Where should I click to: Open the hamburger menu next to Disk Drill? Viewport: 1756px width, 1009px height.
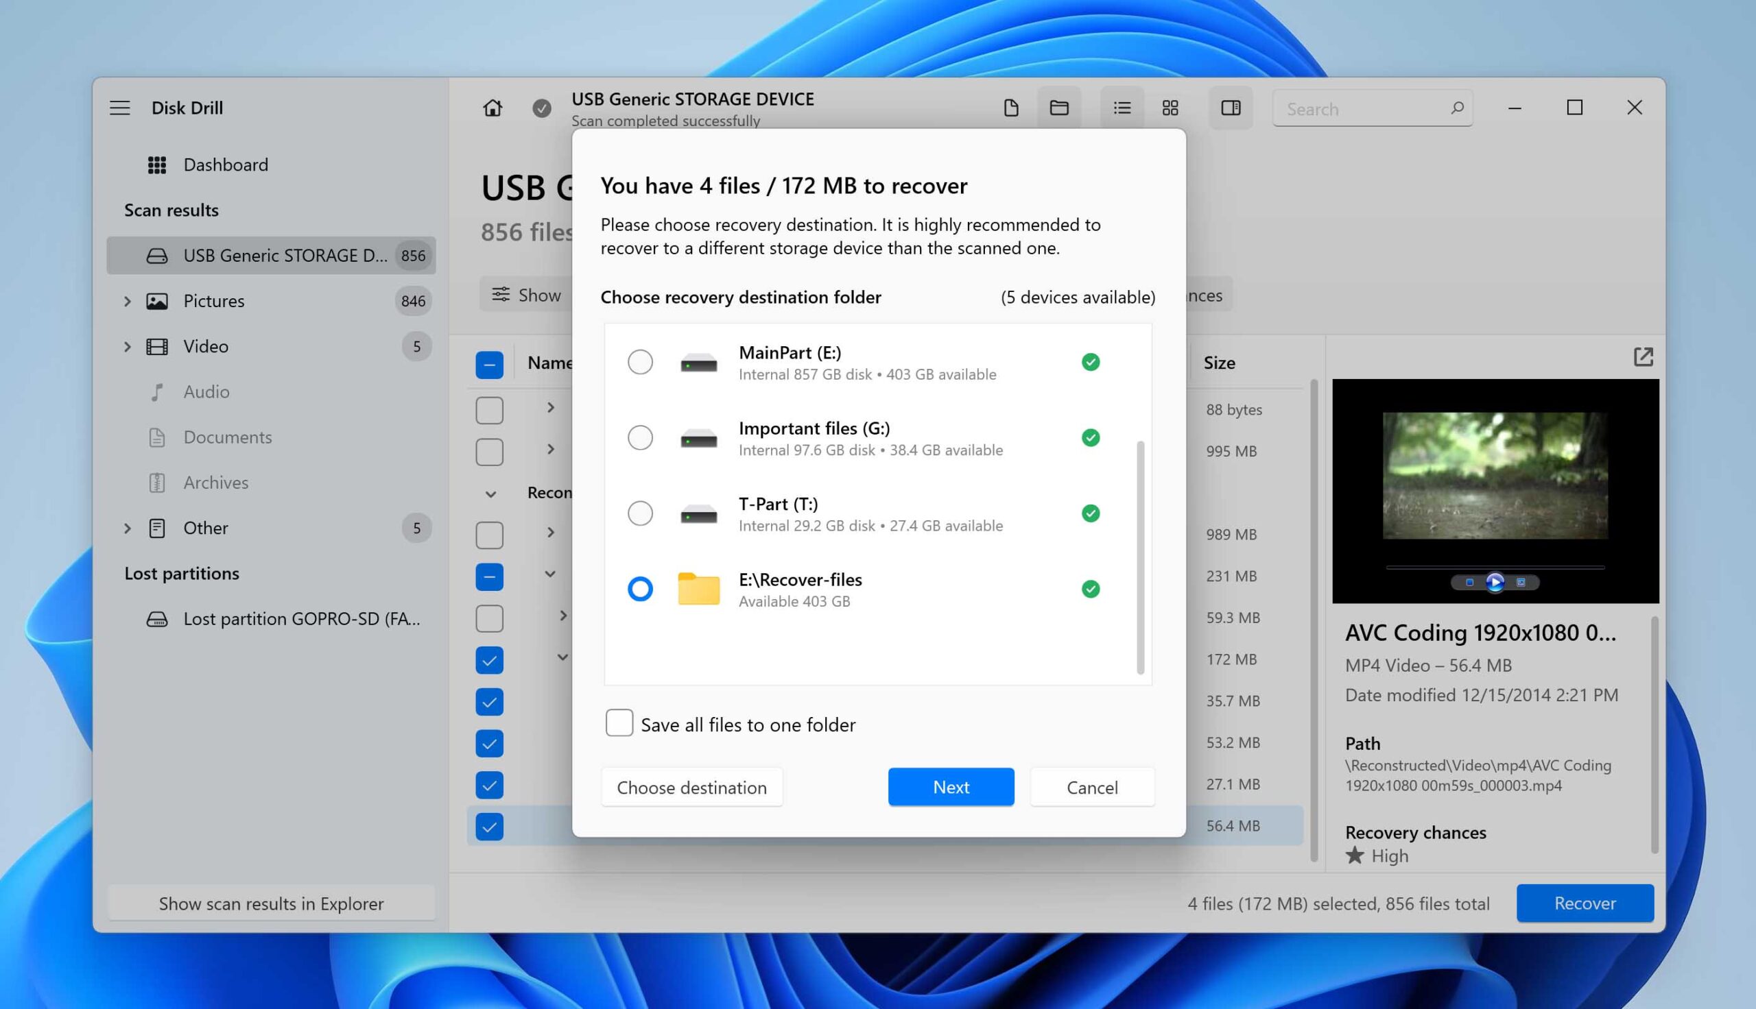tap(119, 108)
